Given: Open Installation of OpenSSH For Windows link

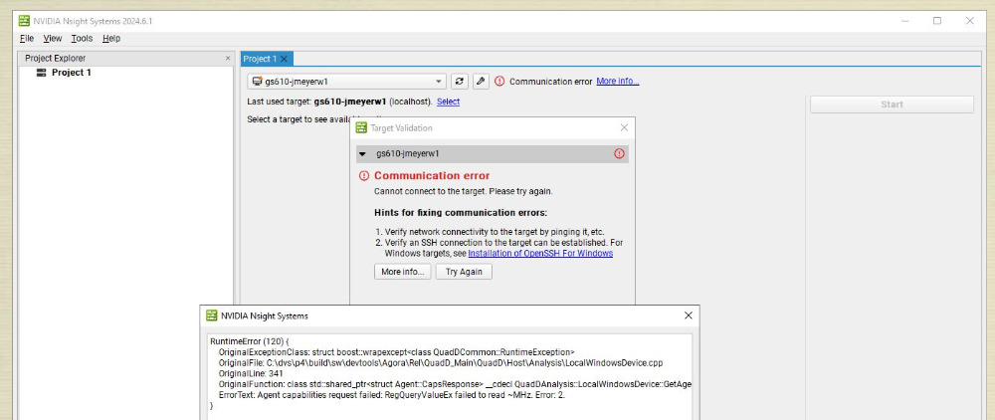Looking at the screenshot, I should [540, 253].
